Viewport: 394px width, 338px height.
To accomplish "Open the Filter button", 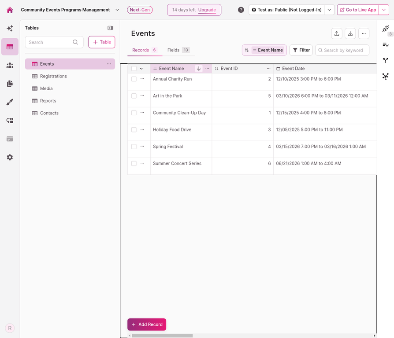I will pos(301,50).
